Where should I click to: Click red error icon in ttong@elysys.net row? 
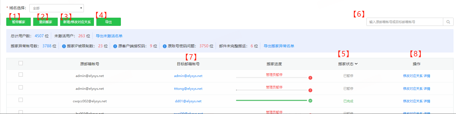click(310, 90)
